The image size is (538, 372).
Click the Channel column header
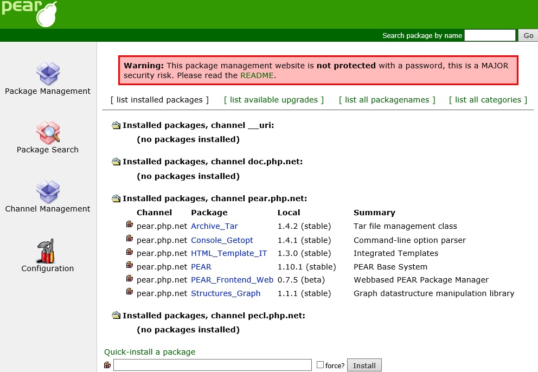pyautogui.click(x=155, y=213)
